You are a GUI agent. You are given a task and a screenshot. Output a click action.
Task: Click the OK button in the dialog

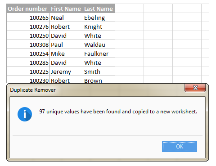click(180, 147)
